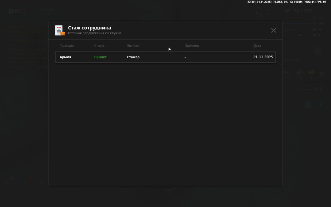Click the Звание column header
This screenshot has width=331, height=207.
pos(133,46)
